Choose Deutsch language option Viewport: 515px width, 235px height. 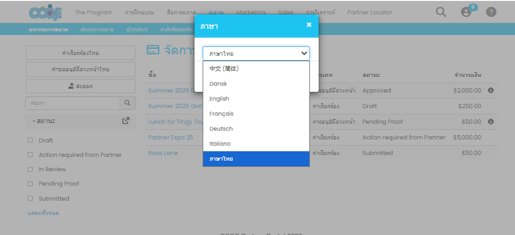tap(256, 129)
